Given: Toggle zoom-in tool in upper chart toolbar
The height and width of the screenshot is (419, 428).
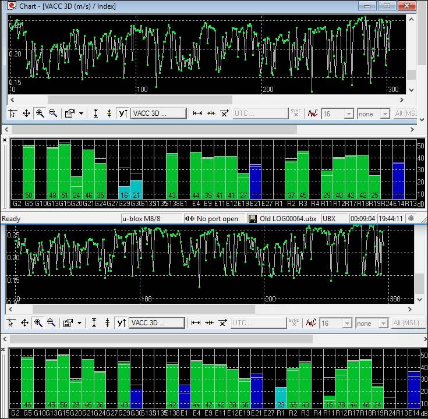Looking at the screenshot, I should point(40,113).
